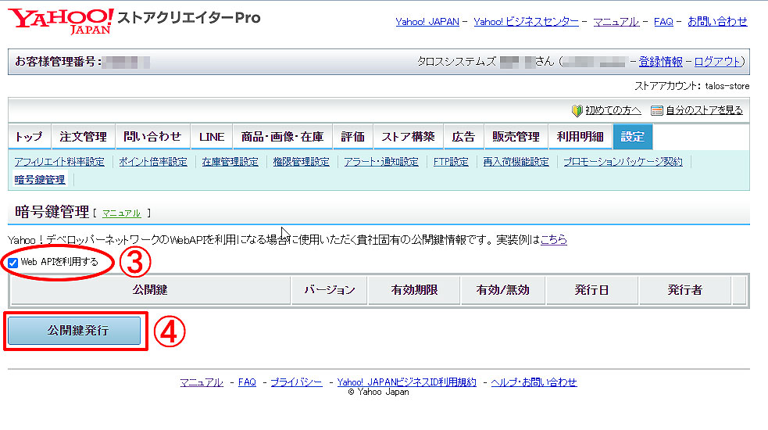The image size is (768, 430).
Task: Click the ストアアカウント: talos-store text
Action: click(692, 86)
